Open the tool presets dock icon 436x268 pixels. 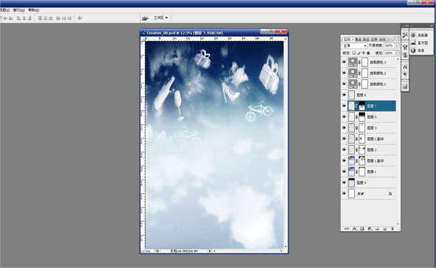pyautogui.click(x=405, y=35)
